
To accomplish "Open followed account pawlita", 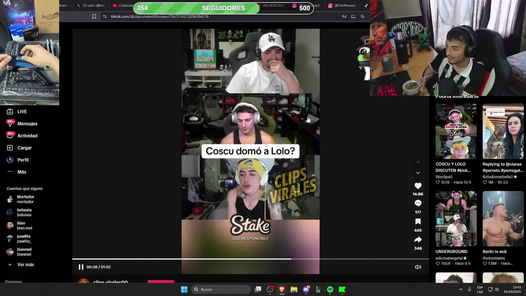I will (19, 239).
